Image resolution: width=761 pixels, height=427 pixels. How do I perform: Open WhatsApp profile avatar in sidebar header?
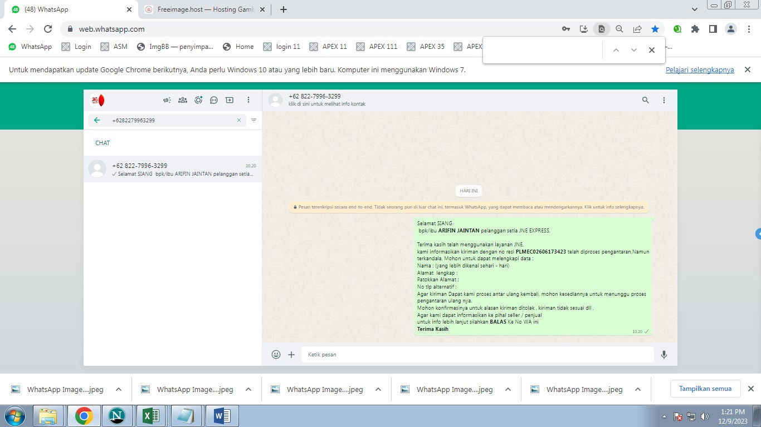tap(97, 101)
